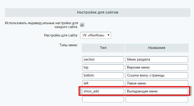Click the 'show_add' type input field
The height and width of the screenshot is (106, 194).
pyautogui.click(x=103, y=91)
